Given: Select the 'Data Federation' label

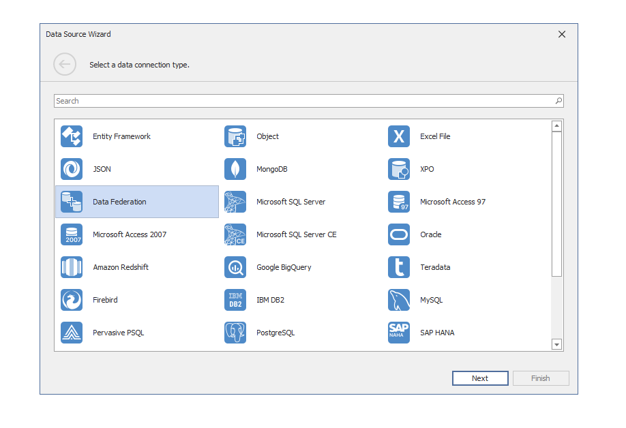Looking at the screenshot, I should 119,202.
